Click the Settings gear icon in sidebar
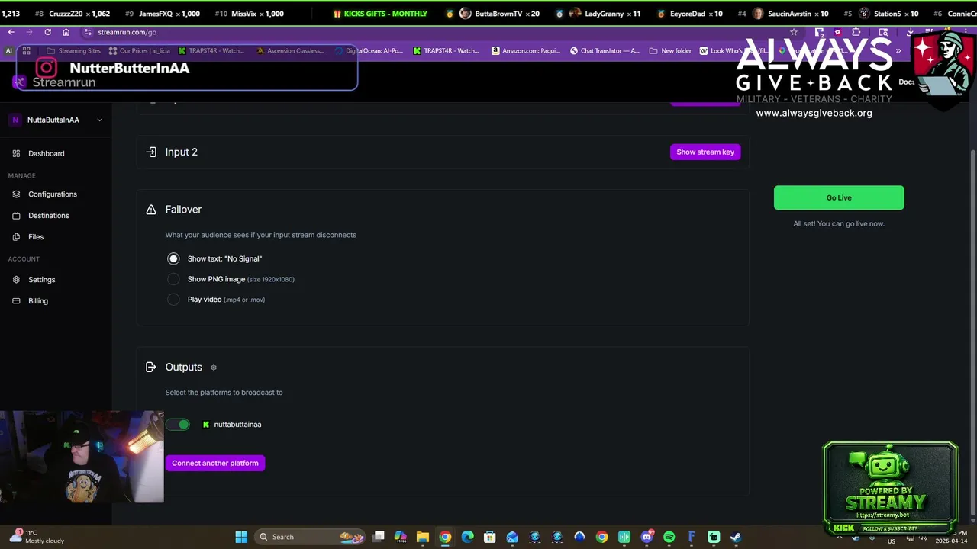This screenshot has width=977, height=549. pos(16,279)
